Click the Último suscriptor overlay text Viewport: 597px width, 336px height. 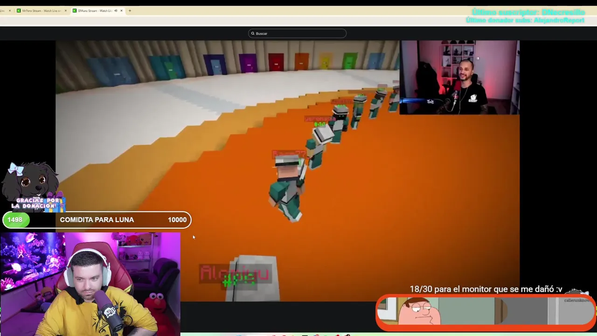[x=528, y=12]
